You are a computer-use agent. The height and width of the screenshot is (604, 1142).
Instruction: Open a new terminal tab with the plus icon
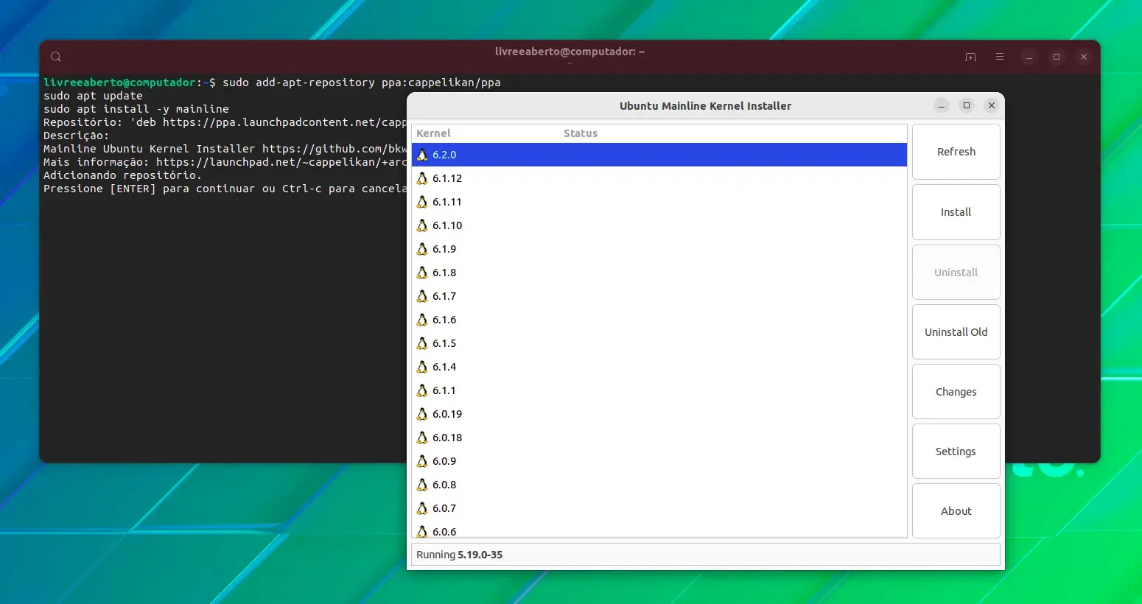point(970,57)
